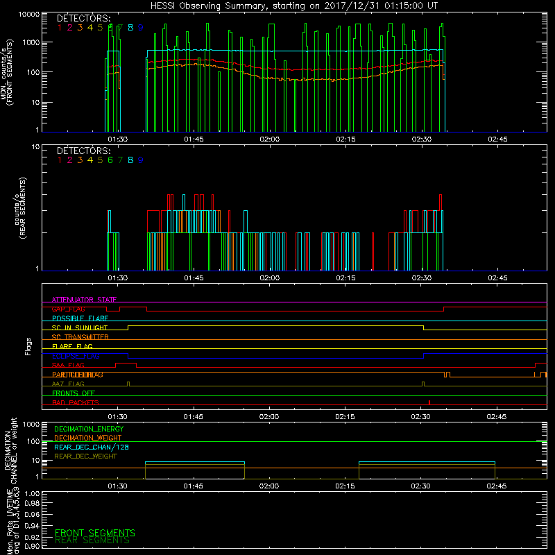Click the SAA_FLAG label
This screenshot has width=555, height=555.
click(x=68, y=365)
